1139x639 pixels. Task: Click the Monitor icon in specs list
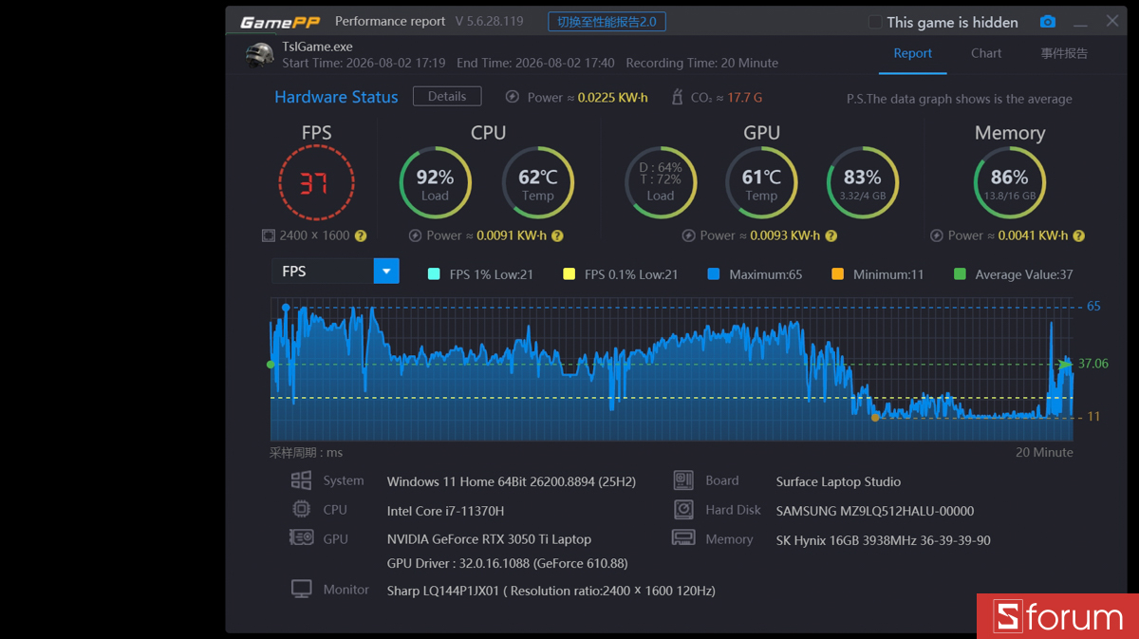(x=301, y=589)
